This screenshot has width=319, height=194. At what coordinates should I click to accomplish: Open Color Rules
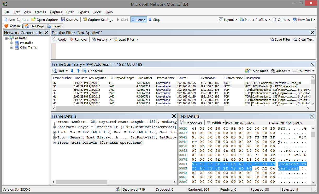point(257,71)
